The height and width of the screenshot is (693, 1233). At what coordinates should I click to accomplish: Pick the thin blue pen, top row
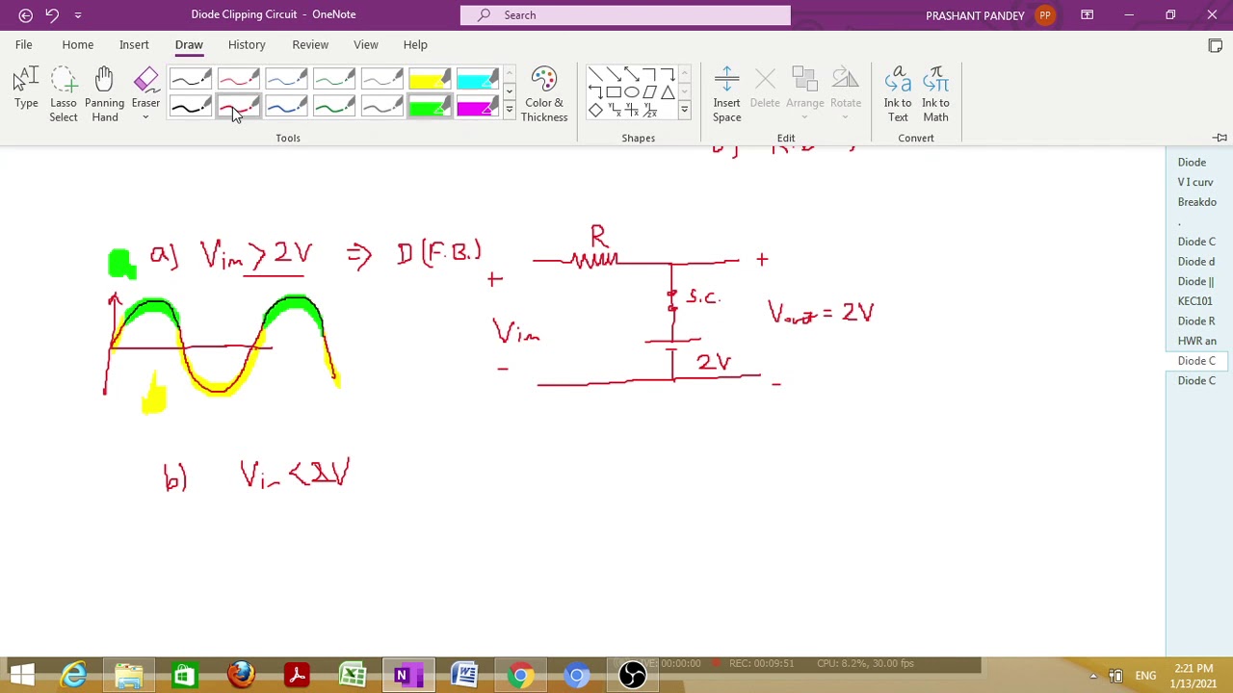286,79
